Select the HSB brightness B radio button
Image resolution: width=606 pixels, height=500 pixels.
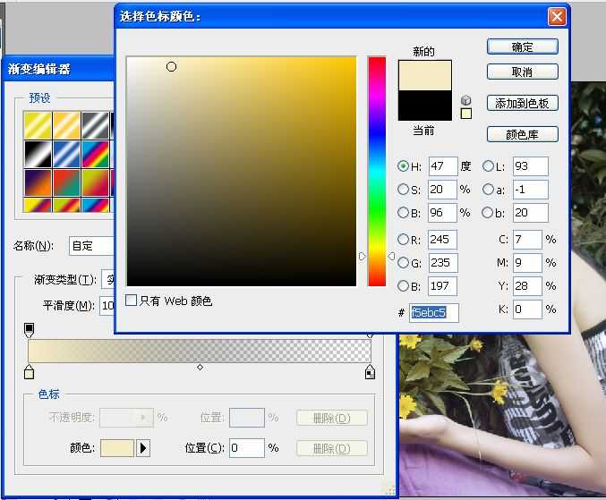point(403,212)
